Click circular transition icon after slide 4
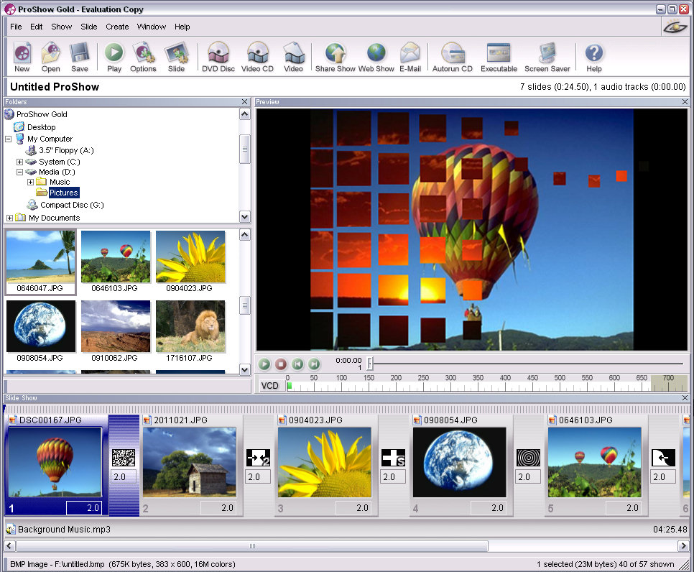 [x=528, y=457]
